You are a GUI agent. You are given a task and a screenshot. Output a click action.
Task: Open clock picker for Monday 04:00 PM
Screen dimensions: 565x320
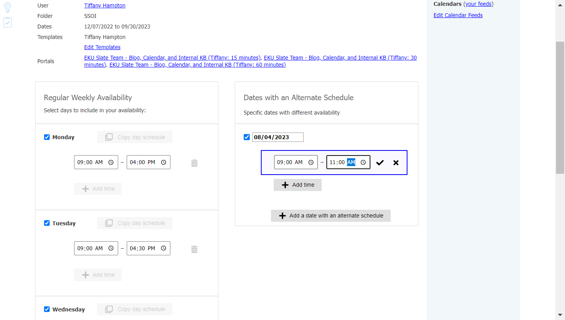[163, 162]
